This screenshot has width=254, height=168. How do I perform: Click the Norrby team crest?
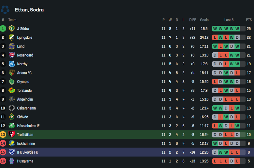click(x=12, y=64)
